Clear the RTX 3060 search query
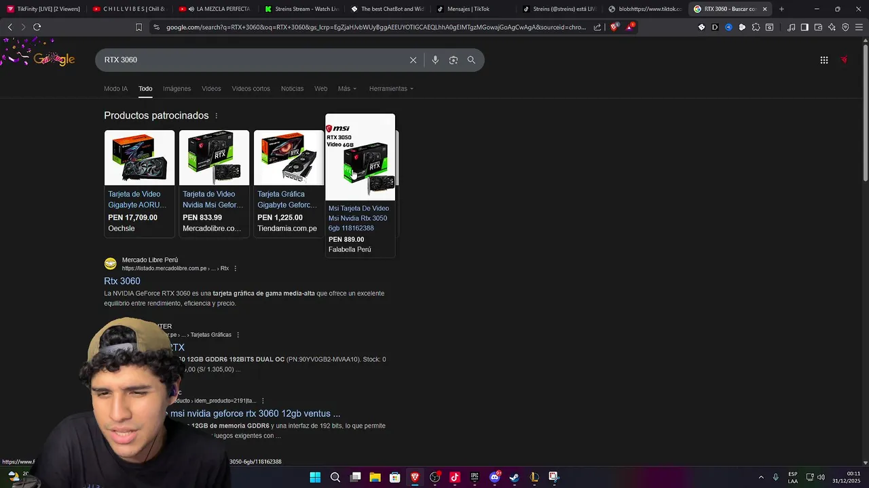Viewport: 869px width, 488px height. click(x=413, y=60)
